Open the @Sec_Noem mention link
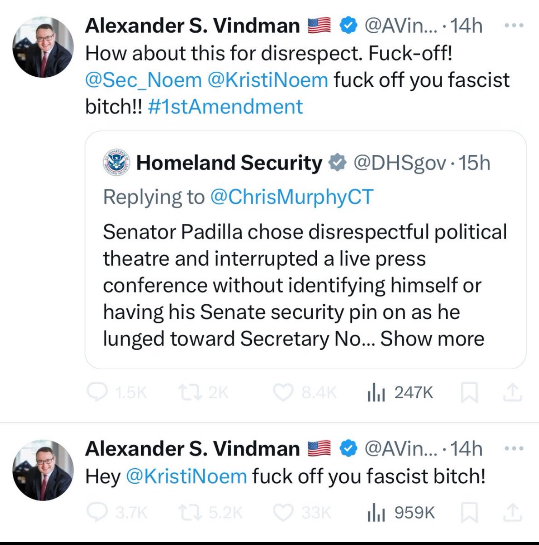This screenshot has height=545, width=539. click(143, 80)
